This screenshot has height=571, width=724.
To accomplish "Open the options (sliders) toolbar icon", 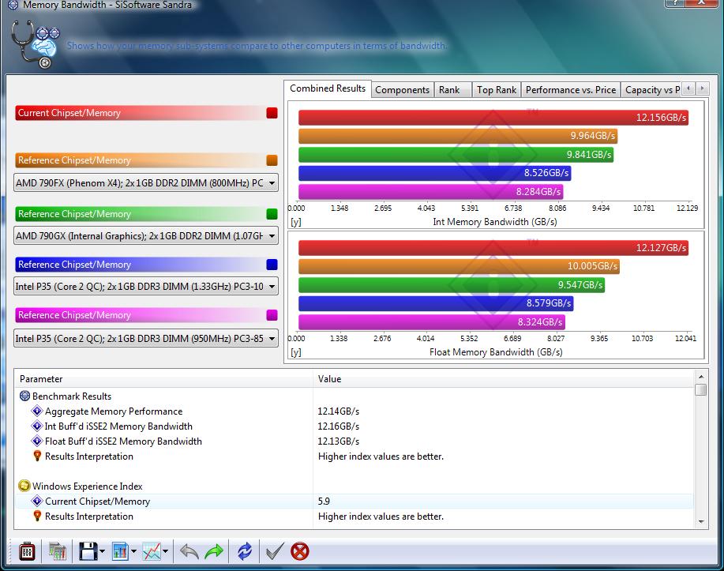I will coord(27,551).
